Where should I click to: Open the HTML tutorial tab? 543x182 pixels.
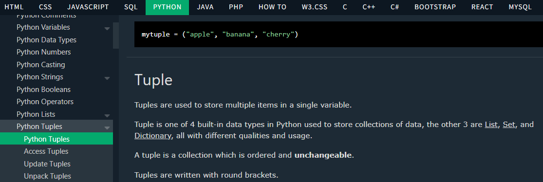[x=14, y=7]
